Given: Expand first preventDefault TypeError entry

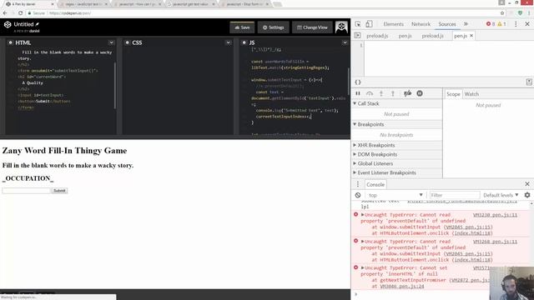Looking at the screenshot, I should pos(363,215).
